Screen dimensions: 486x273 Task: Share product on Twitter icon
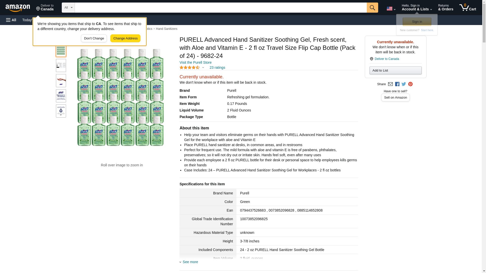[x=404, y=84]
